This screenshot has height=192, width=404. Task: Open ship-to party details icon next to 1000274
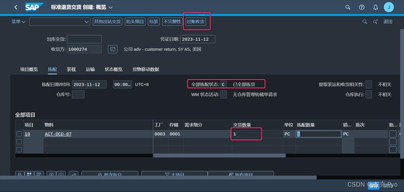pos(113,49)
